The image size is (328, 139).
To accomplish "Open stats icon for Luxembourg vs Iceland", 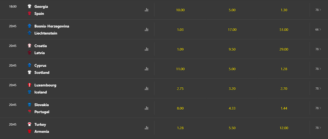I will [x=147, y=88].
